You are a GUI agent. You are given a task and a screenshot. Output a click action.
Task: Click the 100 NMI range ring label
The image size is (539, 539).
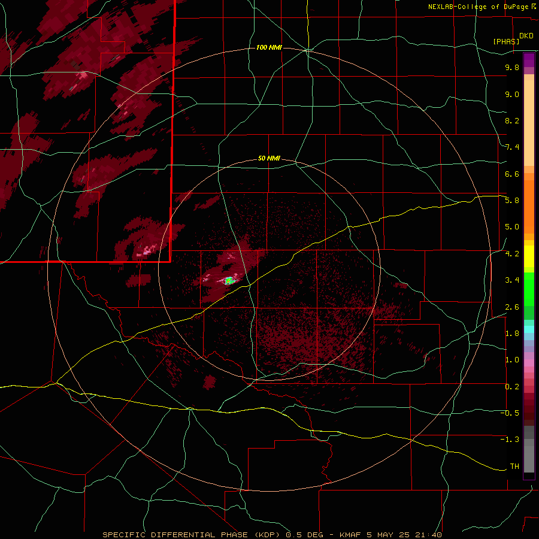point(269,47)
